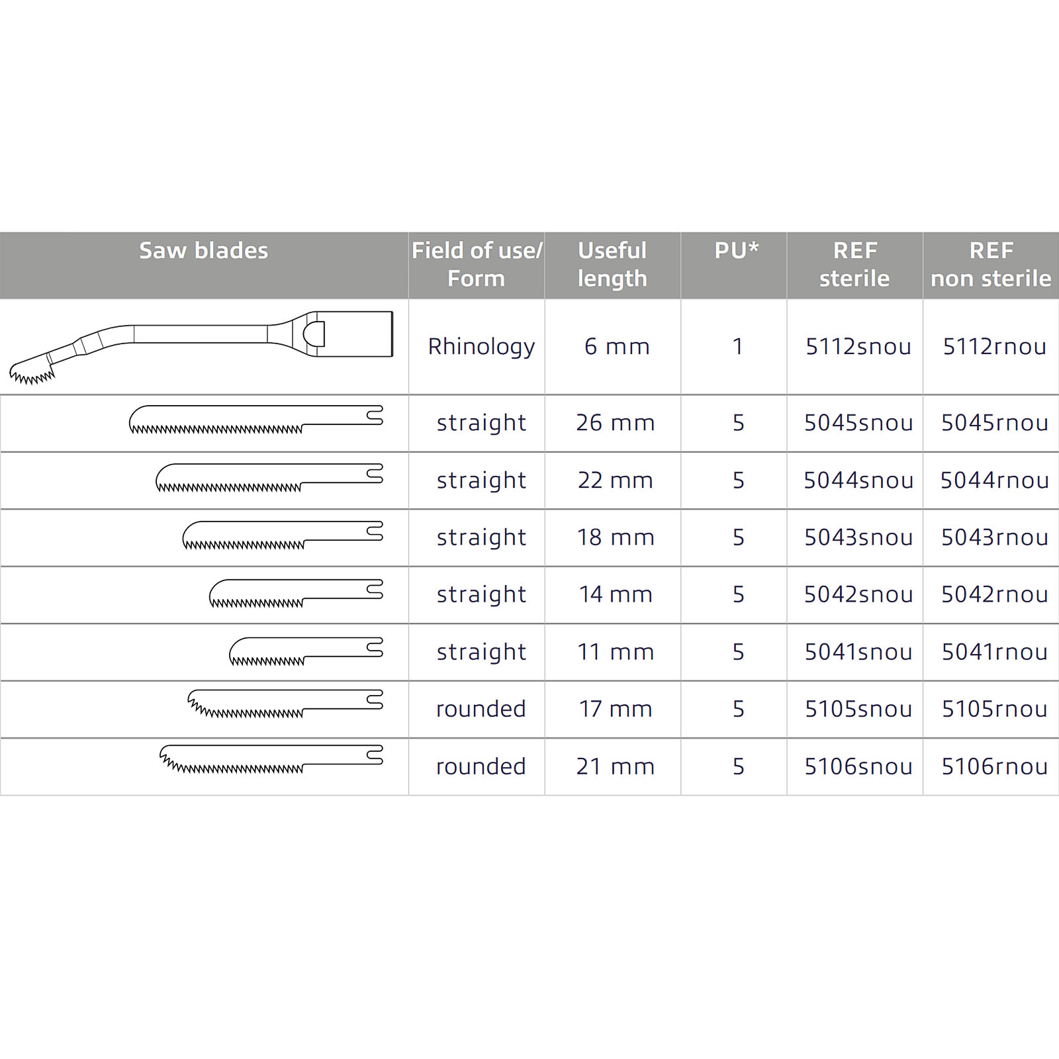1059x1059 pixels.
Task: Click the Useful length column header
Action: (612, 264)
